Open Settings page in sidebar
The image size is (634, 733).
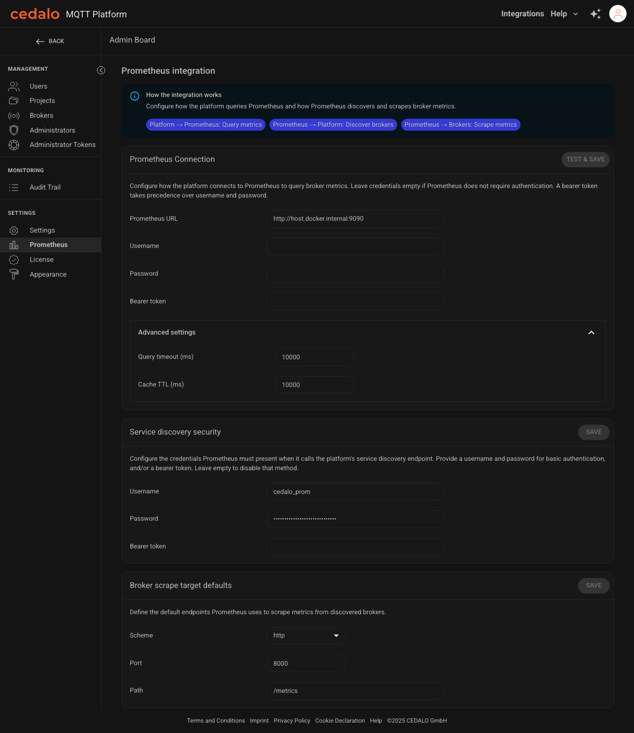(x=51, y=231)
